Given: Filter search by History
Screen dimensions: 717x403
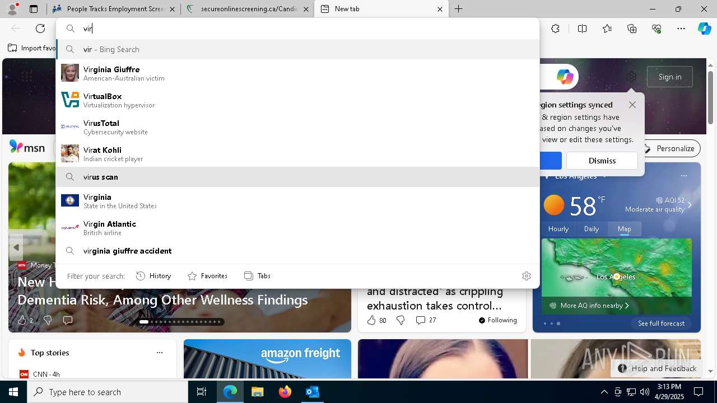Looking at the screenshot, I should pos(153,276).
